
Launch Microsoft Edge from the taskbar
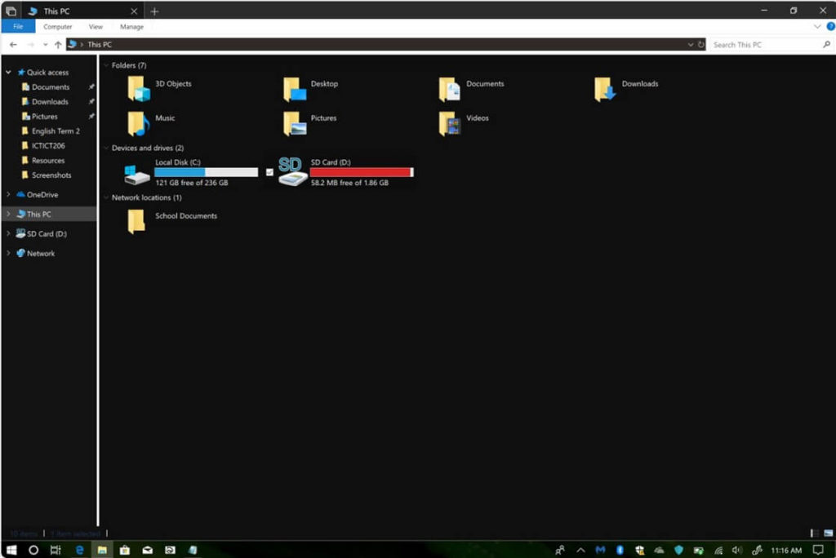click(x=78, y=550)
